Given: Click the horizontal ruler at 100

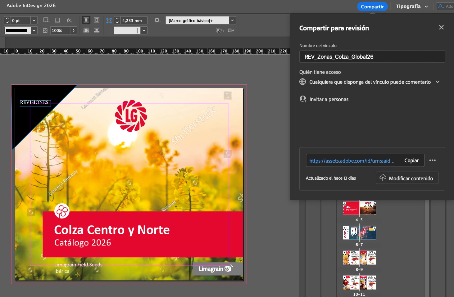Looking at the screenshot, I should coord(139,51).
